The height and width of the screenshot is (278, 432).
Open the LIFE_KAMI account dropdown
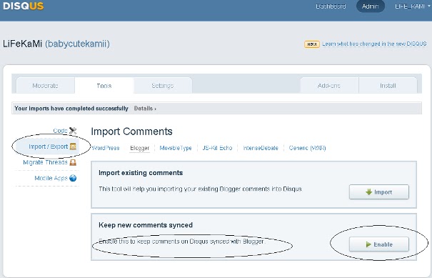412,6
